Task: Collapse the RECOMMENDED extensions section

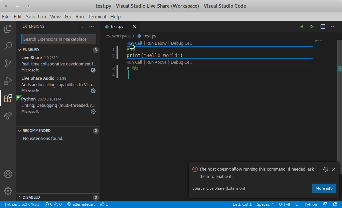Action: coord(20,131)
